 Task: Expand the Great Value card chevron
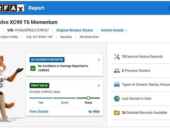99,86
